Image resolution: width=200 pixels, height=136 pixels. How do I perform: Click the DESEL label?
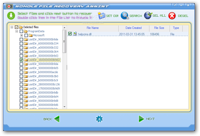tap(183, 16)
